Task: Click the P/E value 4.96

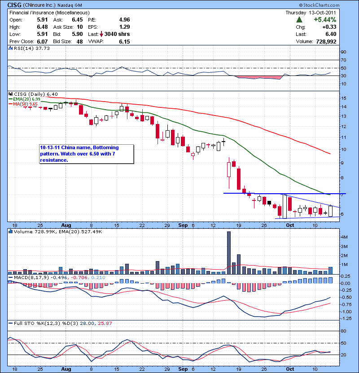Action: click(124, 20)
